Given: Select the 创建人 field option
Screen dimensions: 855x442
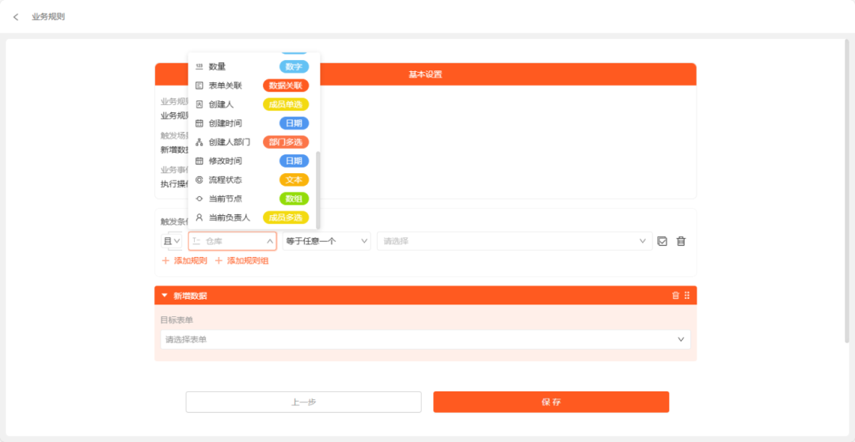Looking at the screenshot, I should 253,104.
